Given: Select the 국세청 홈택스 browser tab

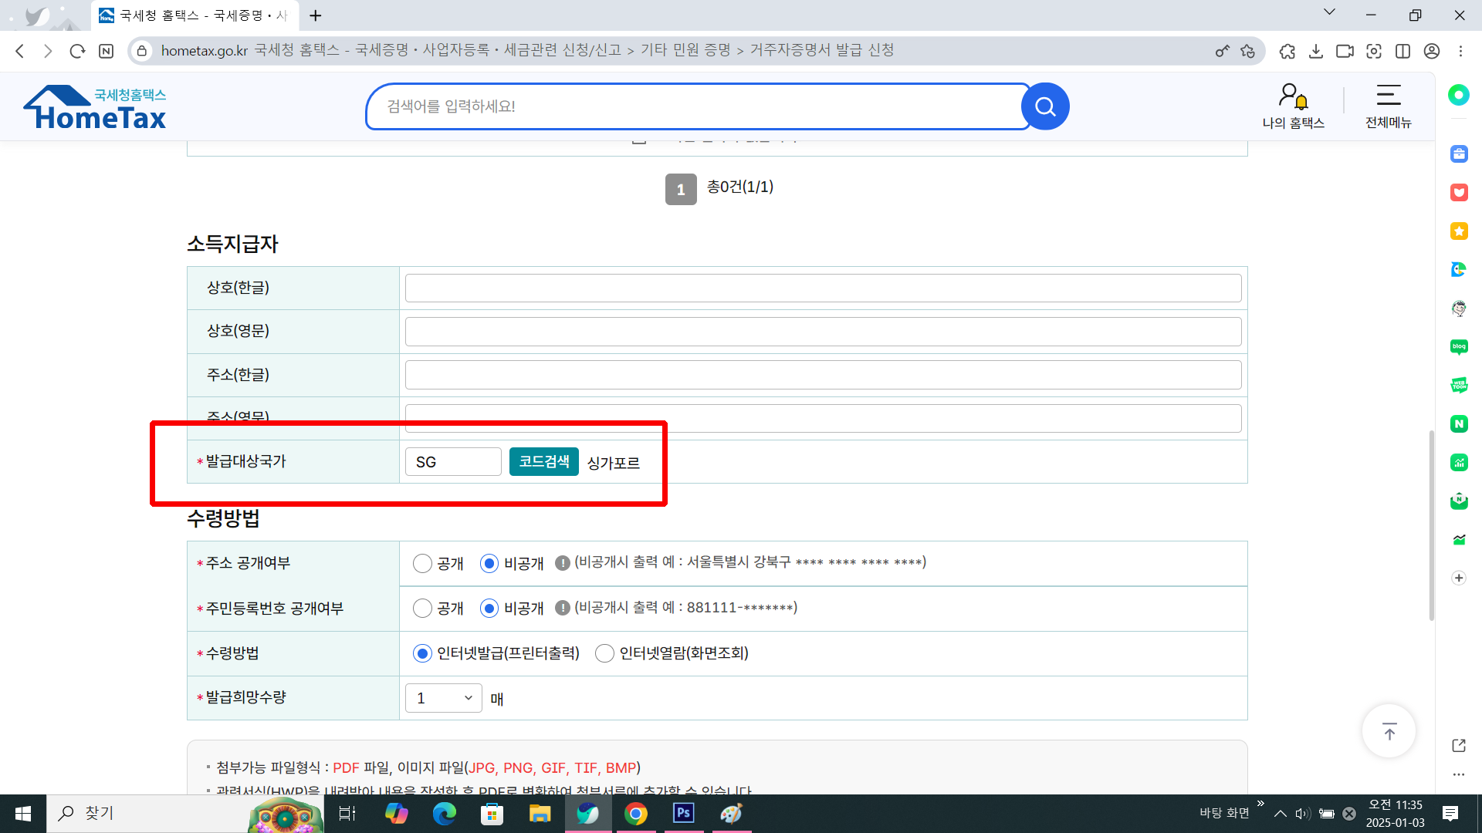Looking at the screenshot, I should click(x=193, y=15).
